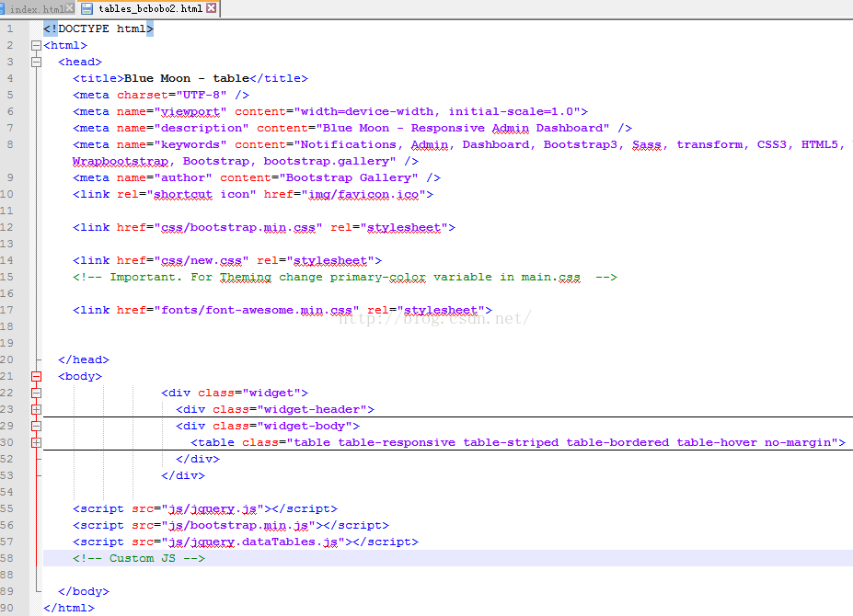Screen dimensions: 853x616
Task: Click the charset UTF-8 value
Action: tap(202, 95)
